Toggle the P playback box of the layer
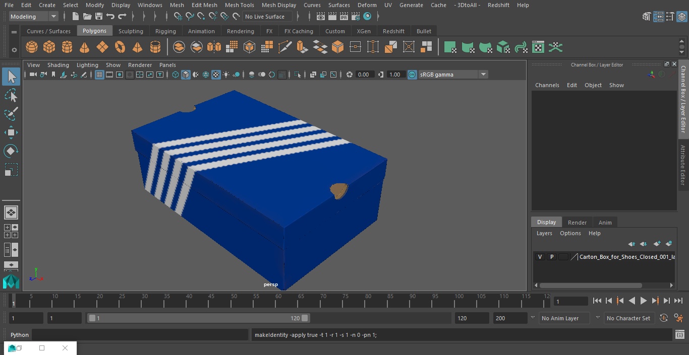The image size is (689, 355). (551, 257)
